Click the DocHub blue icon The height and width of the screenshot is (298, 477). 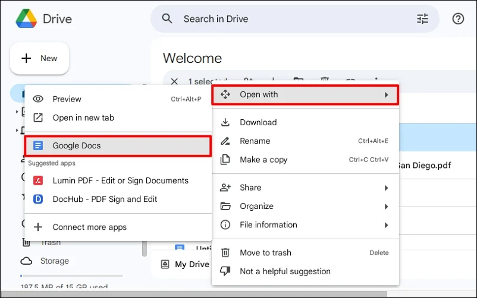coord(38,199)
